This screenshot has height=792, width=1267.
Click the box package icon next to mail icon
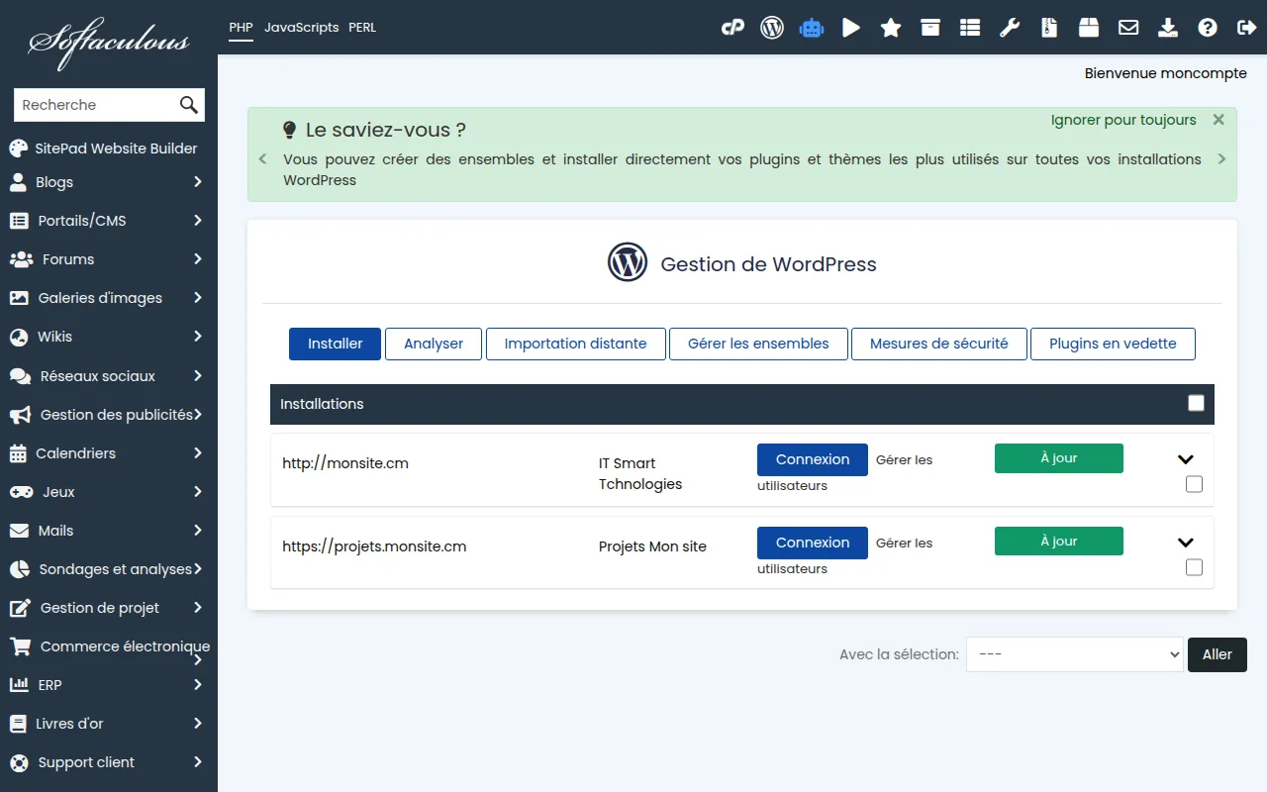pos(1089,28)
